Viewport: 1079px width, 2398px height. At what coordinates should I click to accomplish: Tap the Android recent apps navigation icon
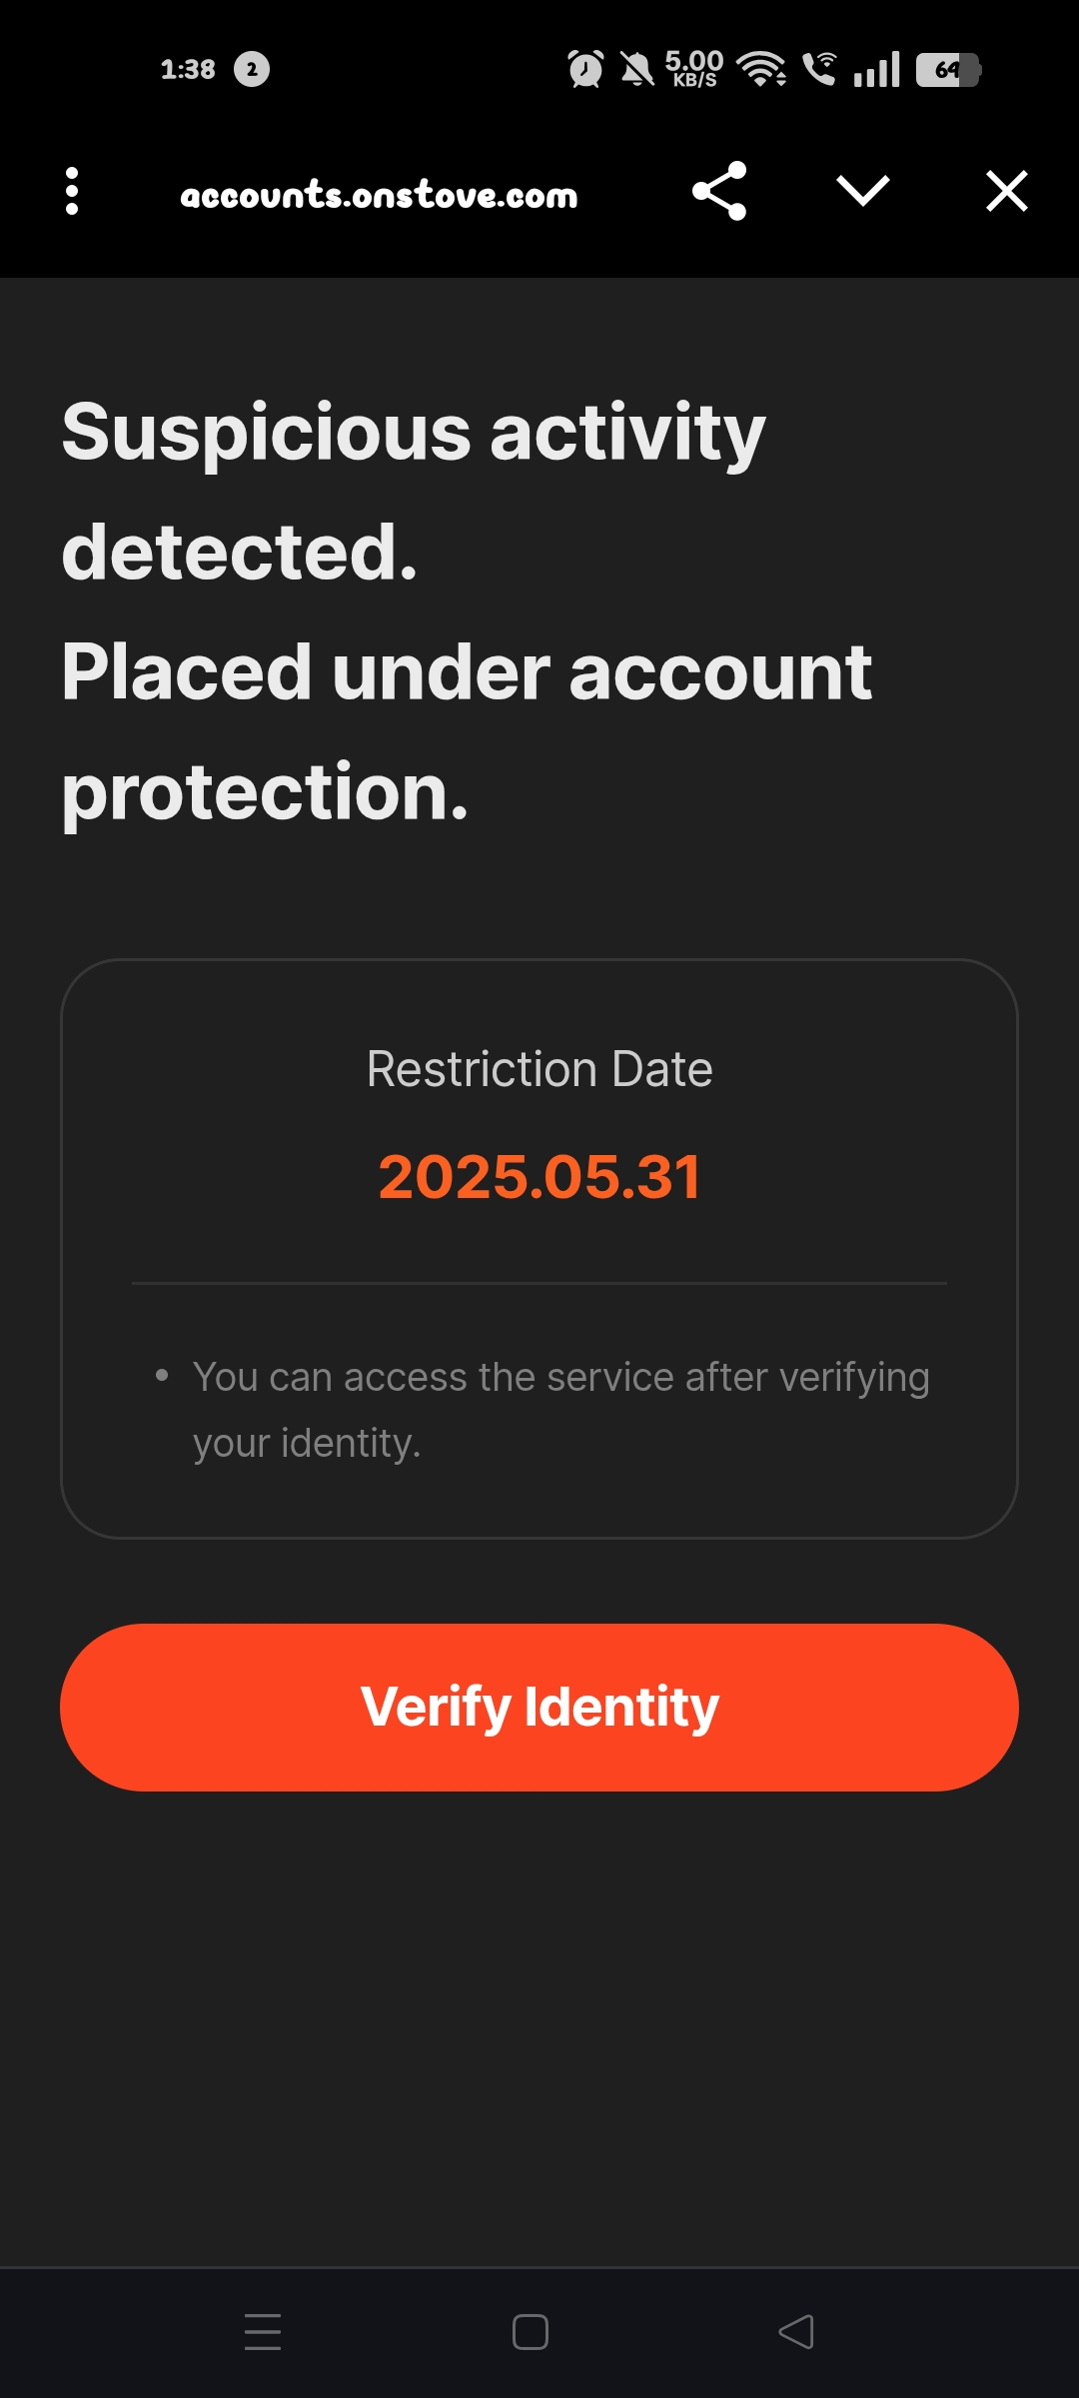(x=263, y=2332)
